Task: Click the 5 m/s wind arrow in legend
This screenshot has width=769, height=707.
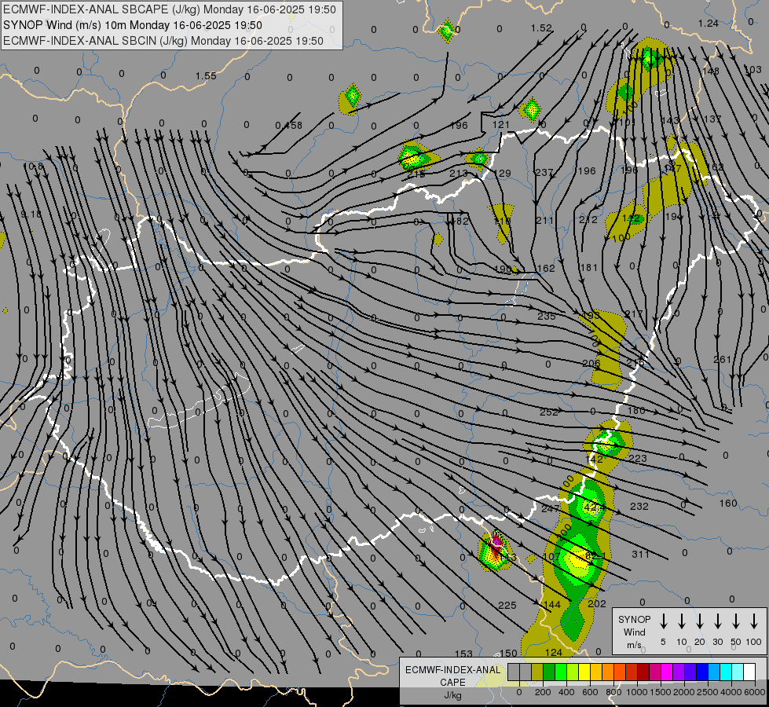Action: click(663, 621)
